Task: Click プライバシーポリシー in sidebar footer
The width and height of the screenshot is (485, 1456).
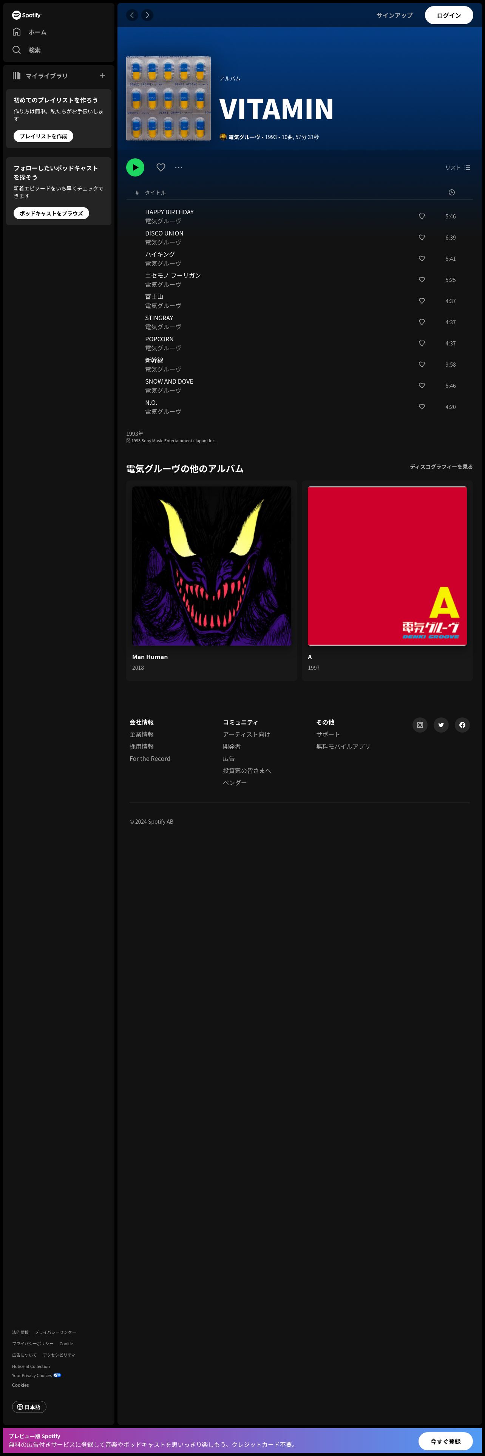Action: pos(33,1343)
